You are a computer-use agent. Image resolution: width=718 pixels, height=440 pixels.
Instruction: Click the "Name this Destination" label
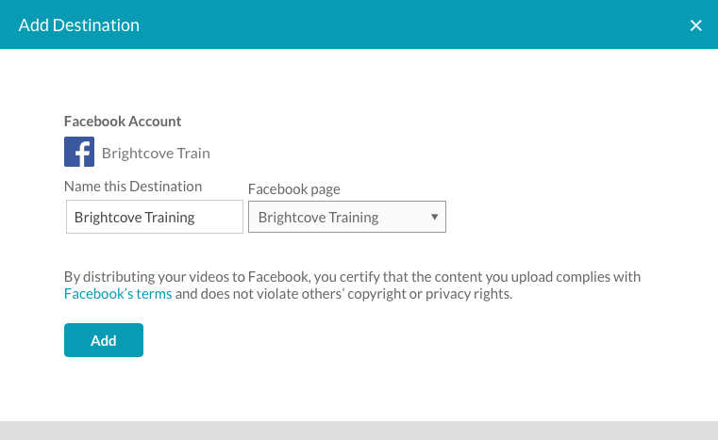[133, 187]
